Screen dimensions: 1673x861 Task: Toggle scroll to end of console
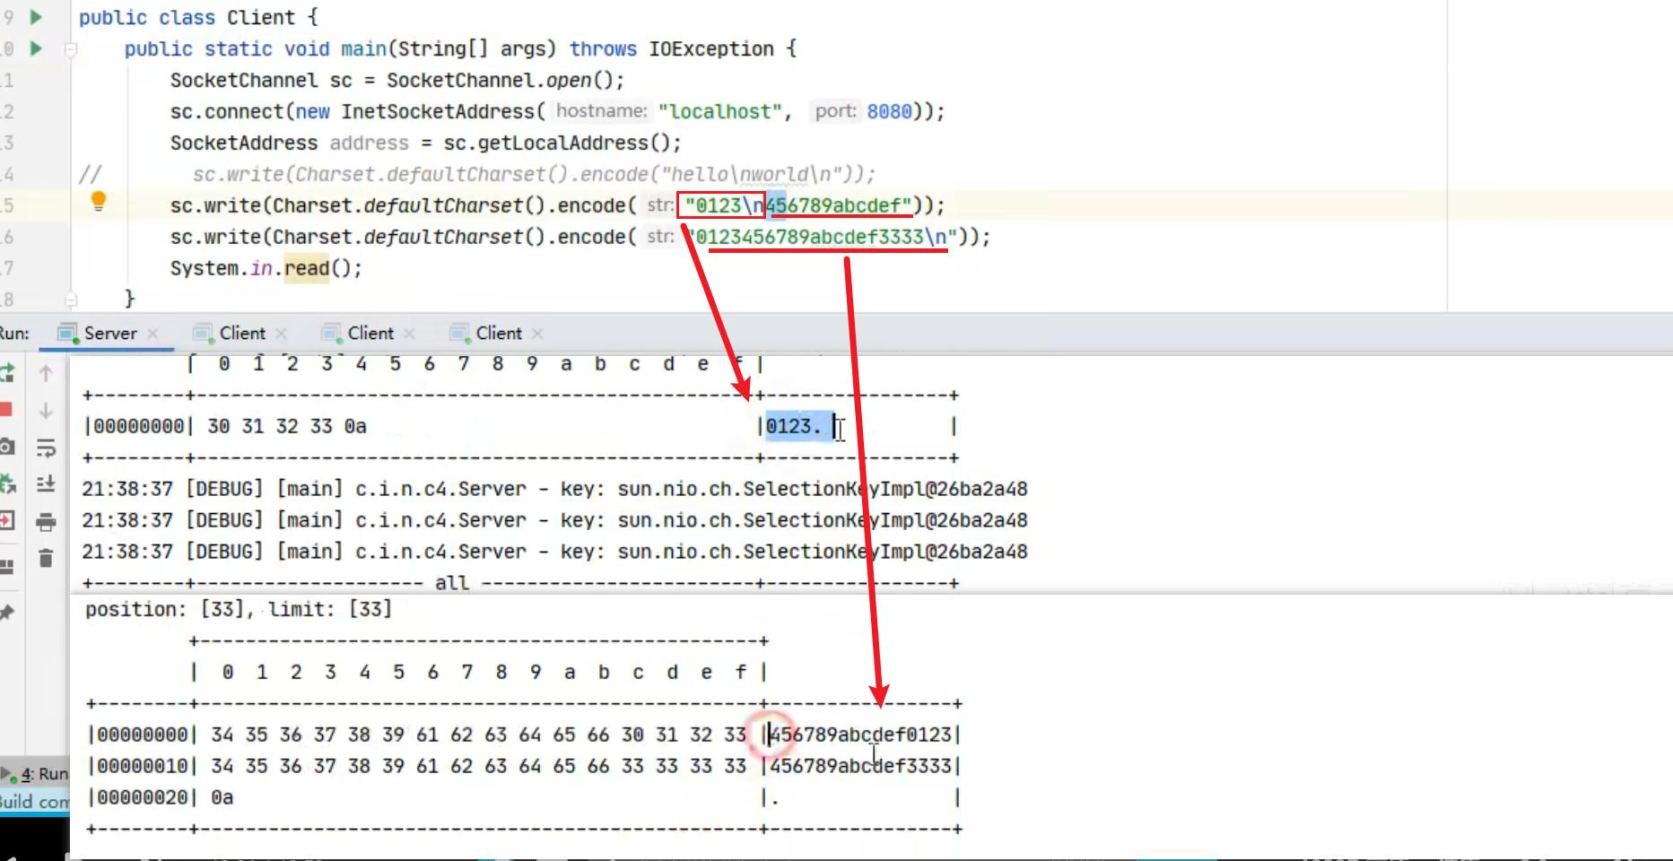pyautogui.click(x=46, y=484)
